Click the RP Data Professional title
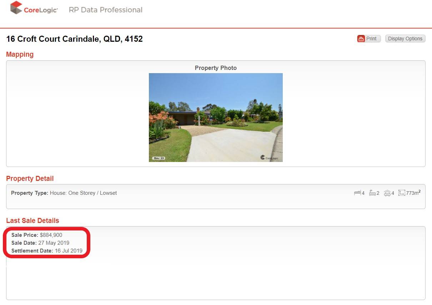This screenshot has width=432, height=305. (x=106, y=10)
